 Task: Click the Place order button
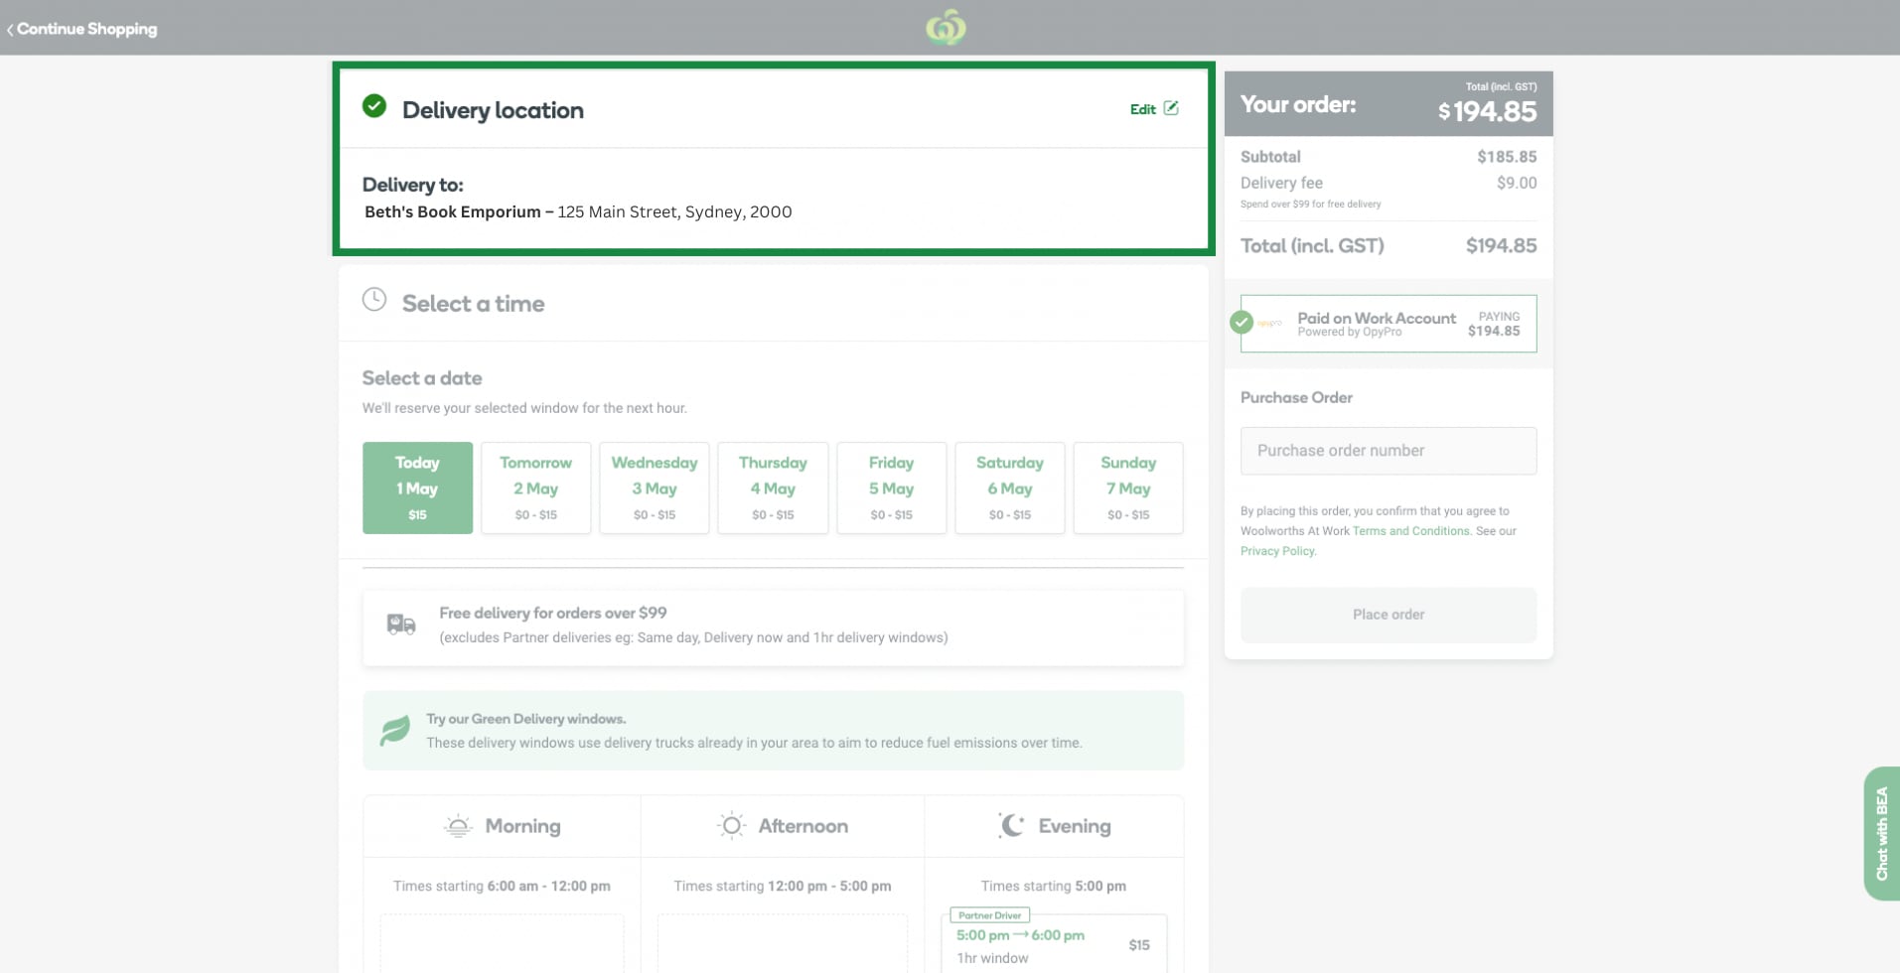coord(1388,615)
